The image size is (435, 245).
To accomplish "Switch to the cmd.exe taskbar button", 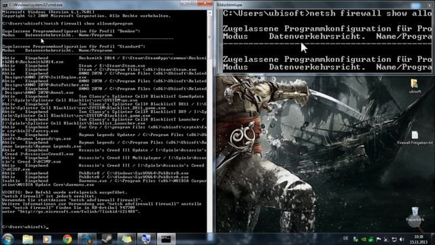I will [166, 239].
